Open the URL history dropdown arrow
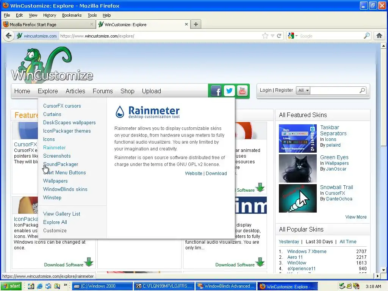Viewport: 388px width, 291px height. (272, 36)
